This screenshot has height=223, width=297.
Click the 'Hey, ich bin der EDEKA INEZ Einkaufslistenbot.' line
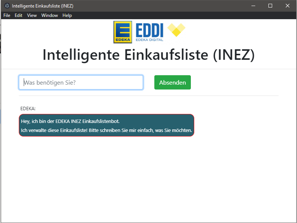70,121
